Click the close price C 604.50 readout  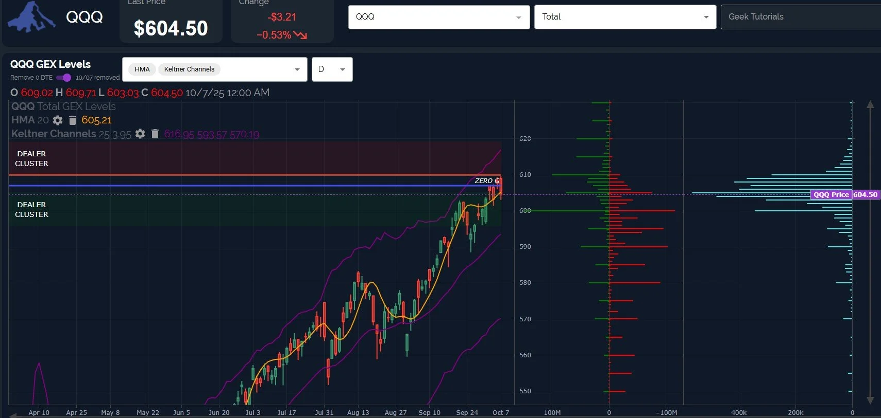click(x=162, y=93)
